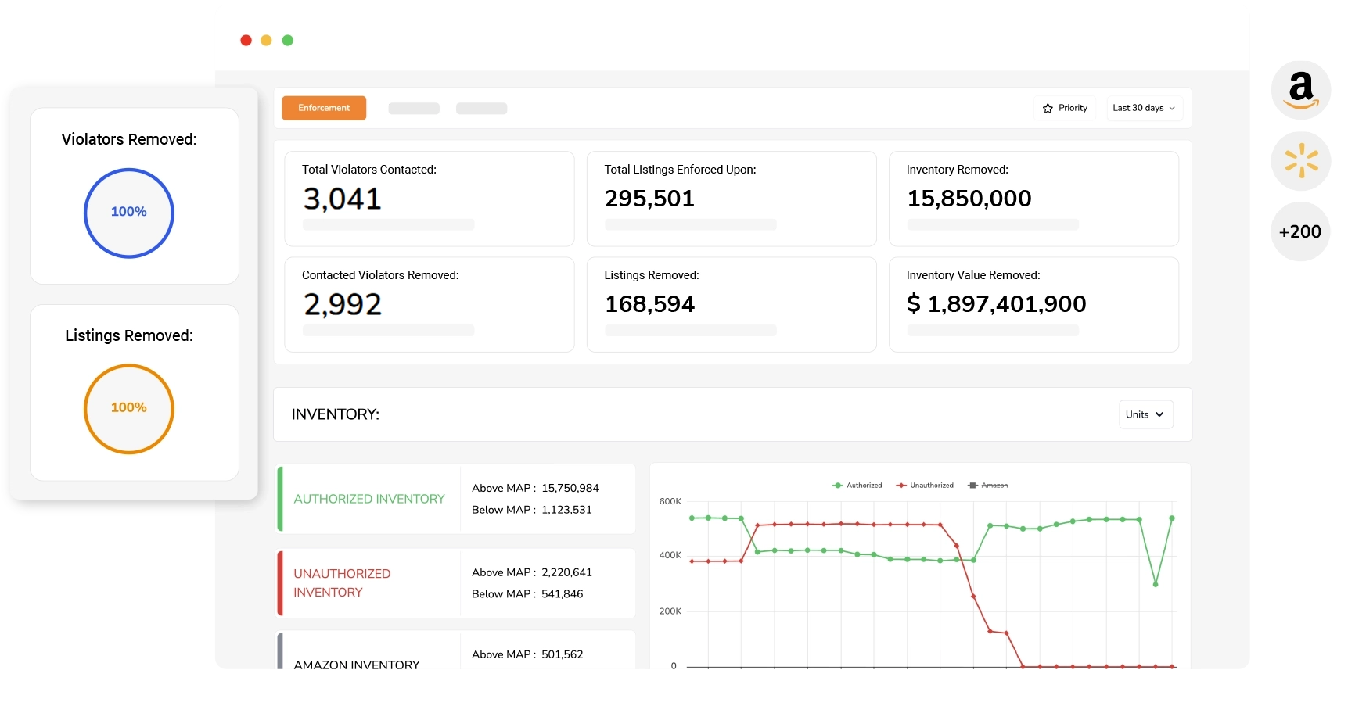Switch to the third placeholder tab
The image size is (1348, 706).
coord(481,109)
